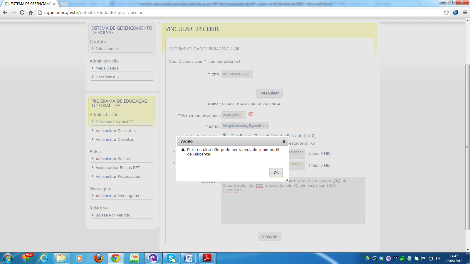Click the resize grip of Aviso dialog
Screen dimensions: 470x264
(x=286, y=179)
